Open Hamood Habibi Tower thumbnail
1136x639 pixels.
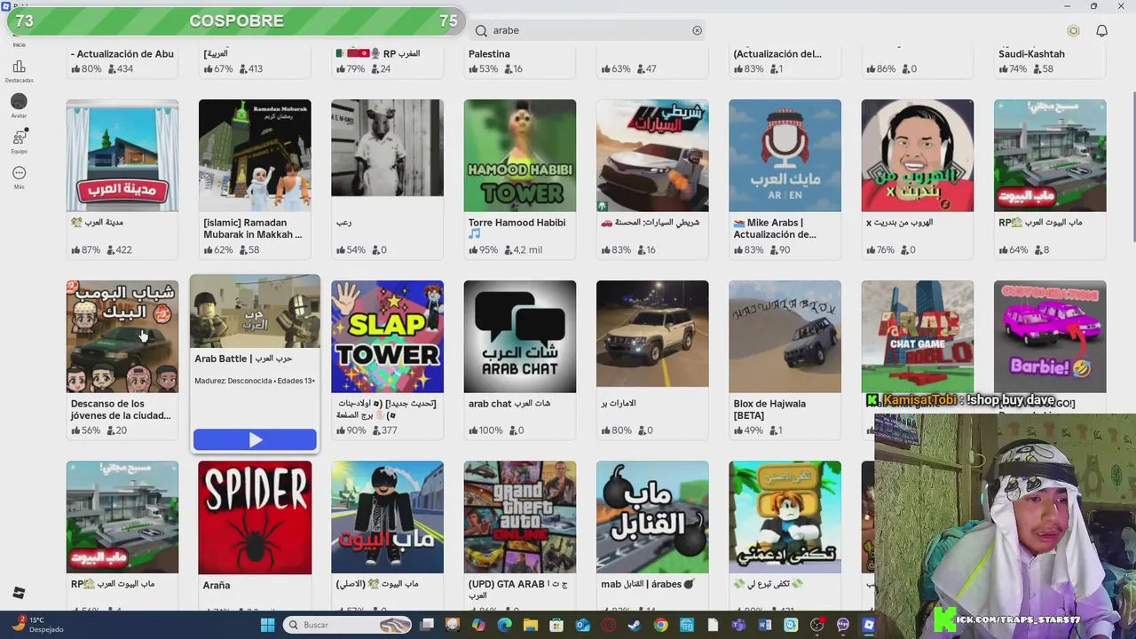point(520,155)
